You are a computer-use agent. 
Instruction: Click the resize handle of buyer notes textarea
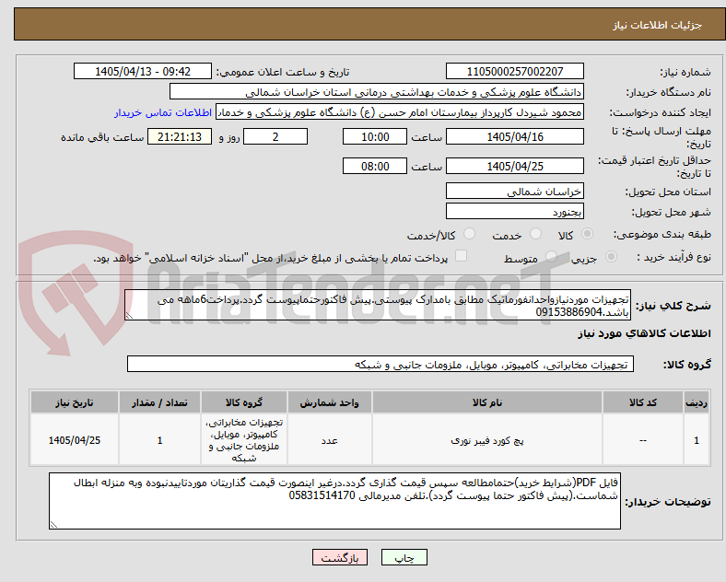tap(53, 524)
